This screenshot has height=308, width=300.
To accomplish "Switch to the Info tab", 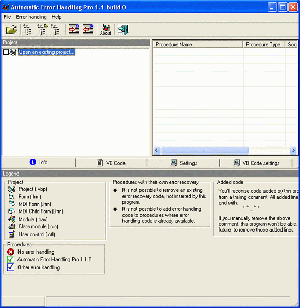I will point(39,162).
